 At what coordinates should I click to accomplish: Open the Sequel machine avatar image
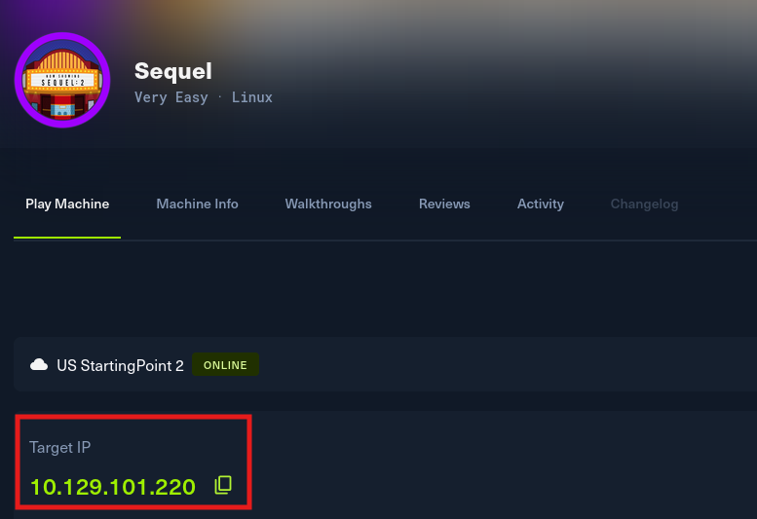pyautogui.click(x=62, y=80)
